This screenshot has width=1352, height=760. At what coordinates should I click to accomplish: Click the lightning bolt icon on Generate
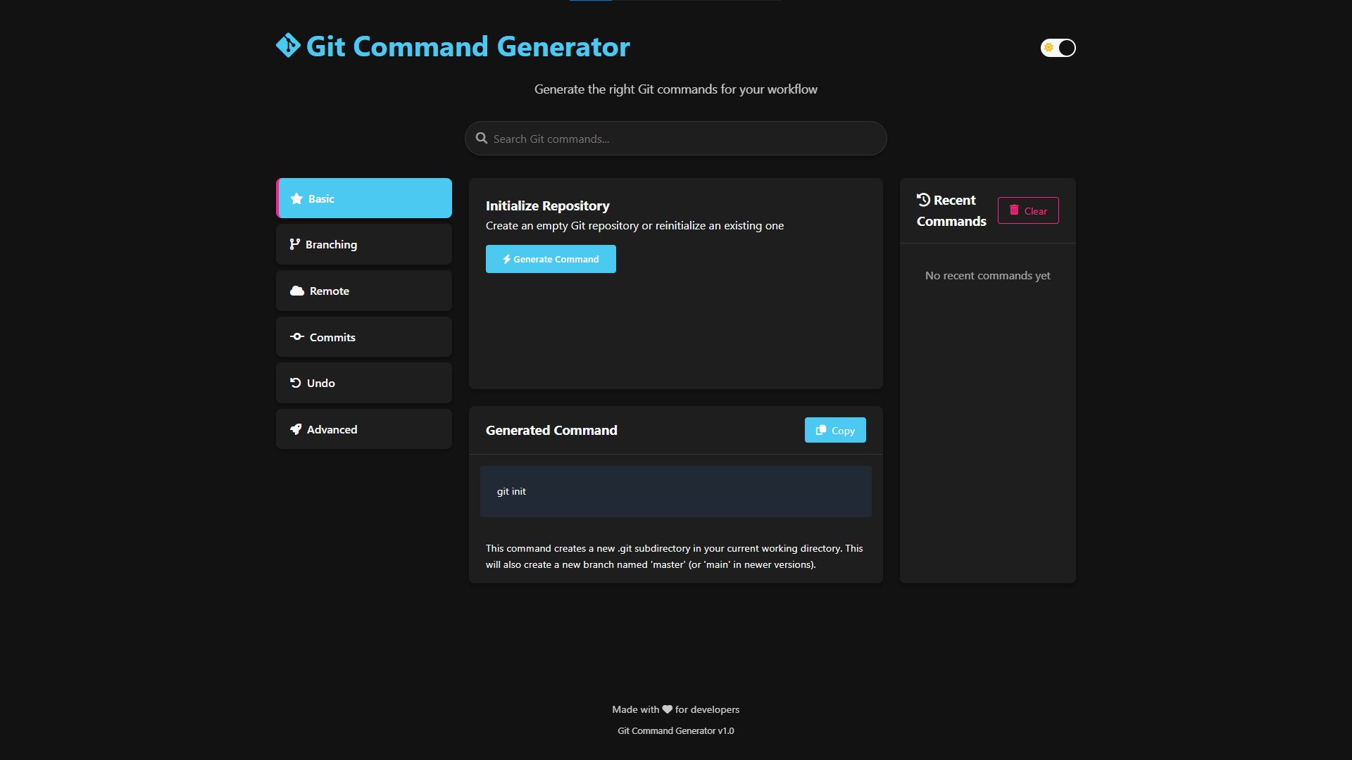point(506,259)
